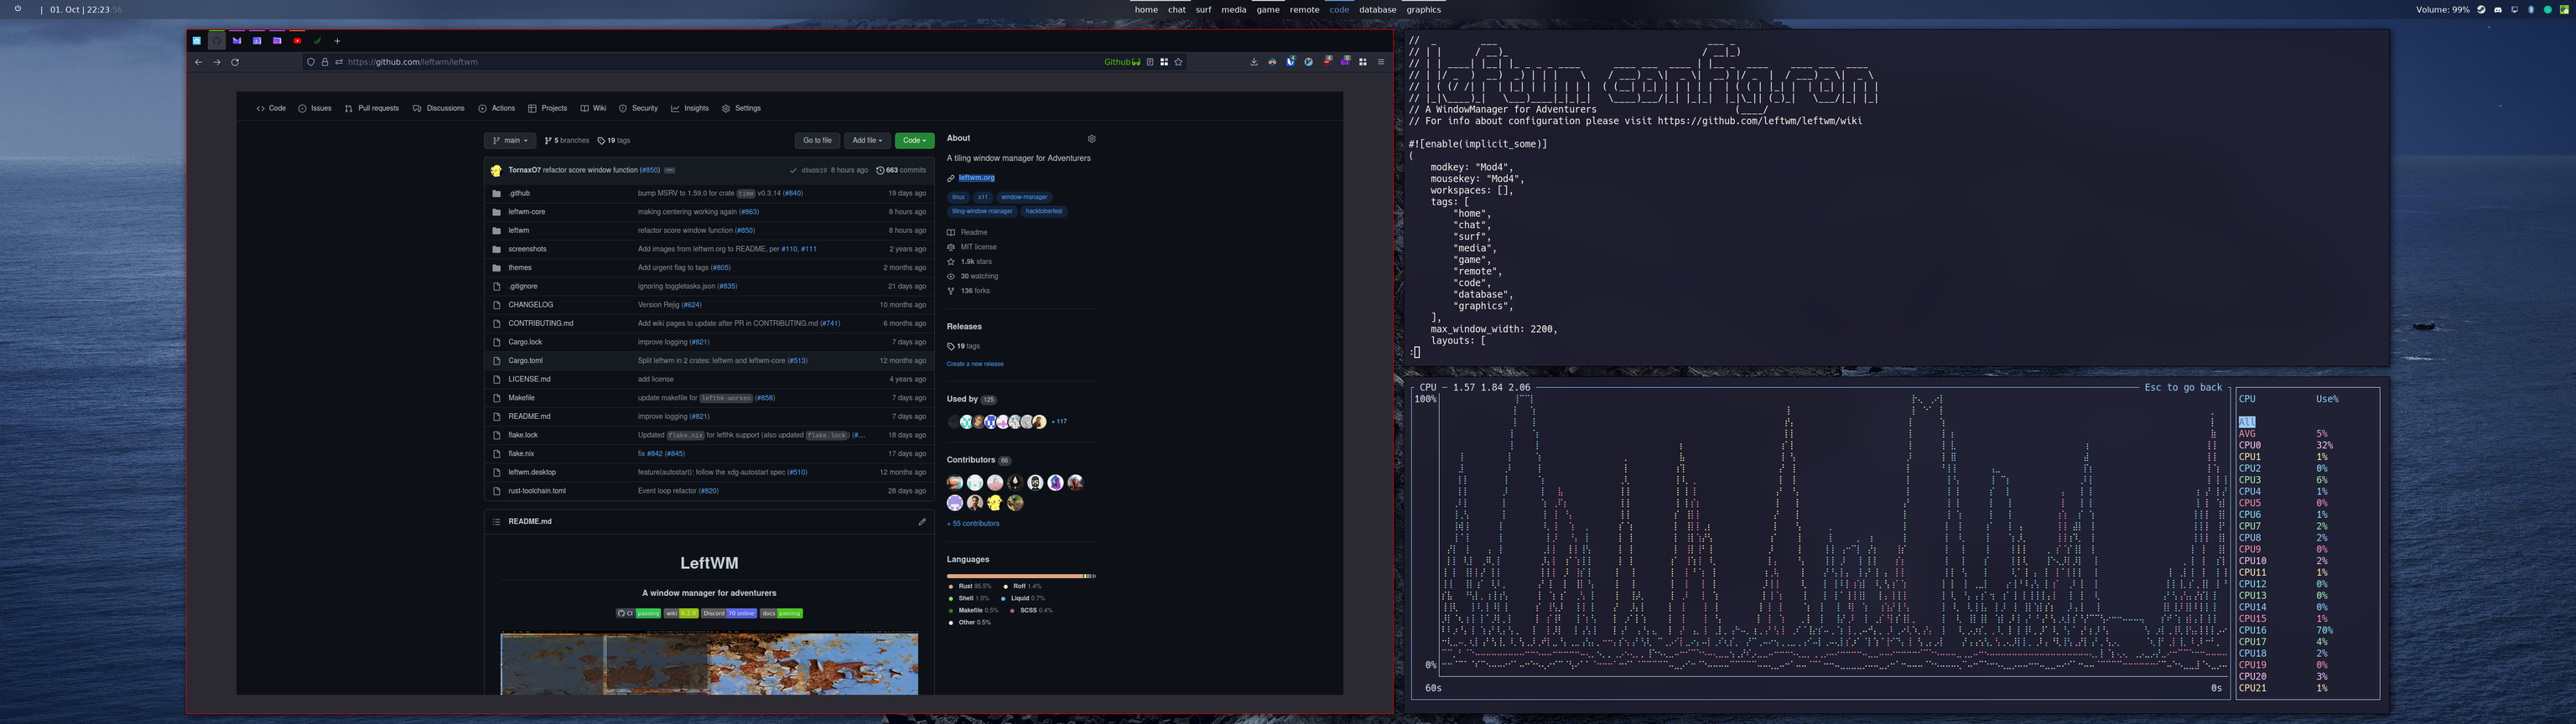View the 663 commits history

(x=901, y=171)
